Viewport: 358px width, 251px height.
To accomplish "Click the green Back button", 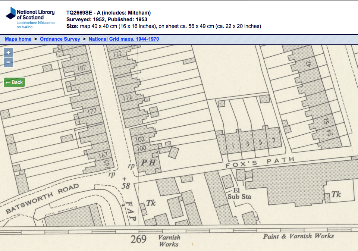I will click(x=14, y=82).
